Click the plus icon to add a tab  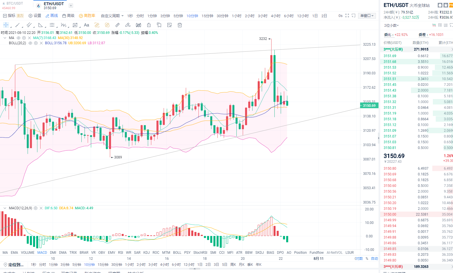(x=71, y=5)
